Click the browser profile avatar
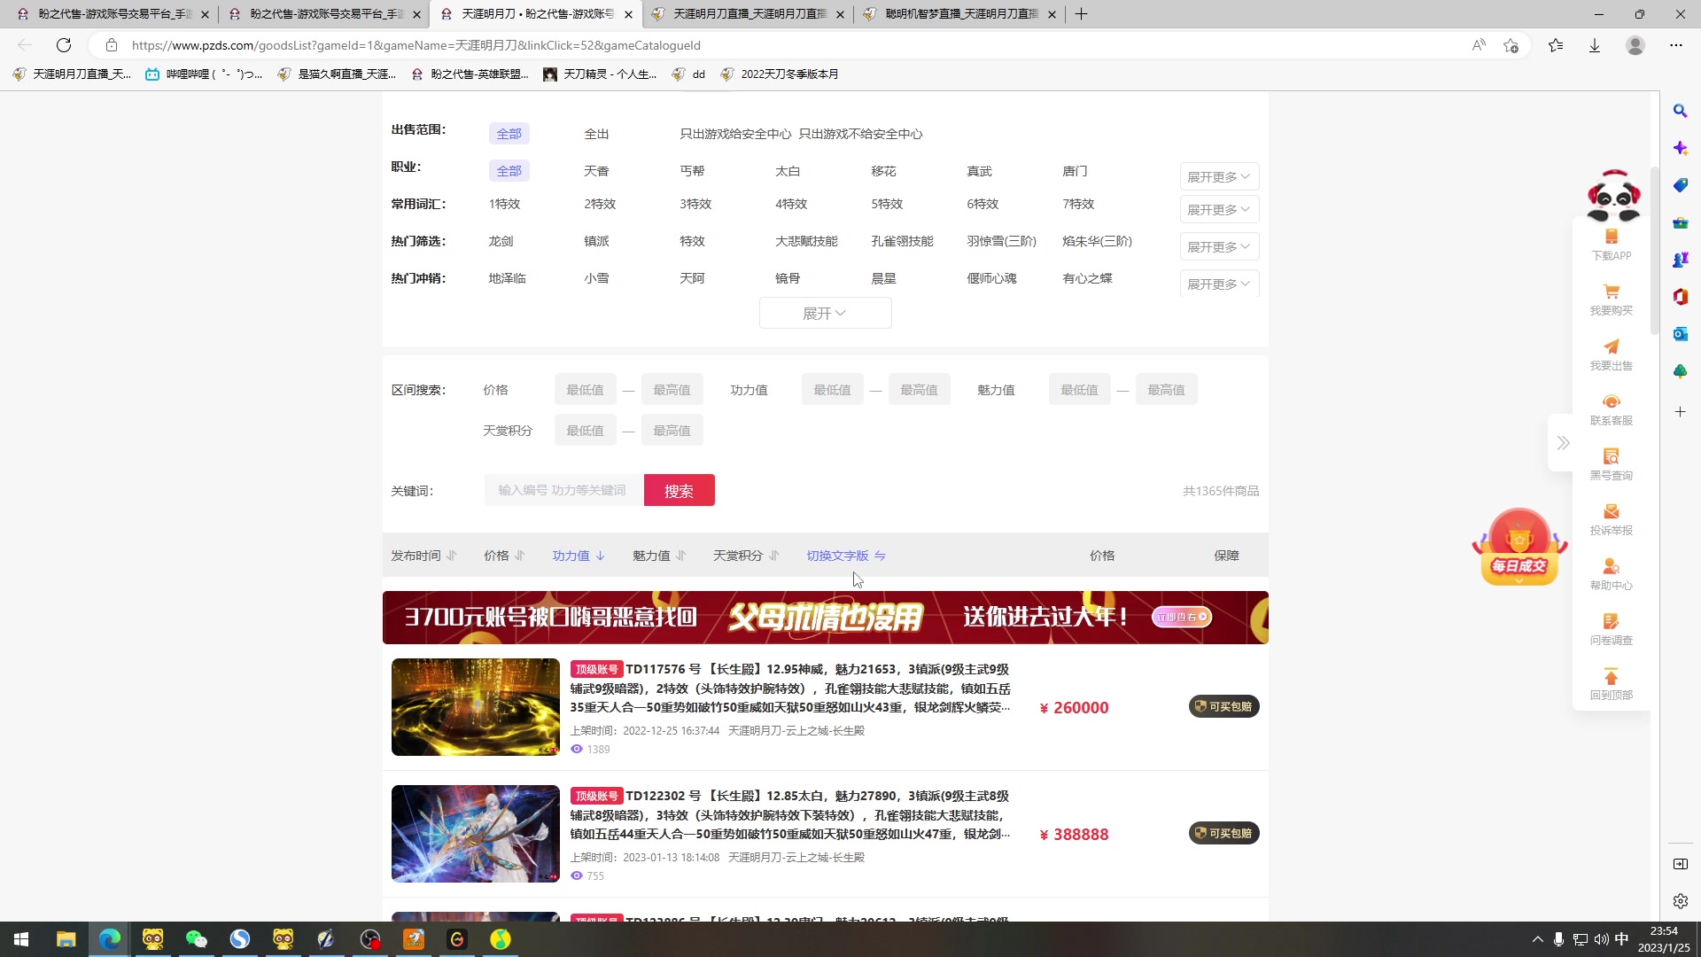1701x957 pixels. [x=1635, y=45]
